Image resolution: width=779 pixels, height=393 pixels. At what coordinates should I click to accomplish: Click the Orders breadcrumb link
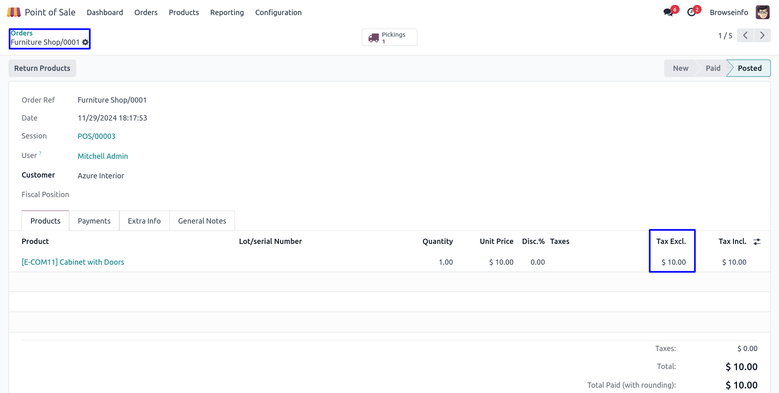(22, 33)
